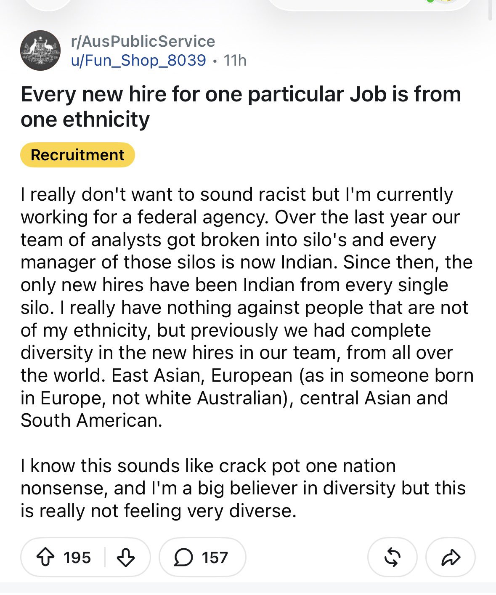Tap the 195 upvote count
The image size is (496, 595).
(77, 558)
